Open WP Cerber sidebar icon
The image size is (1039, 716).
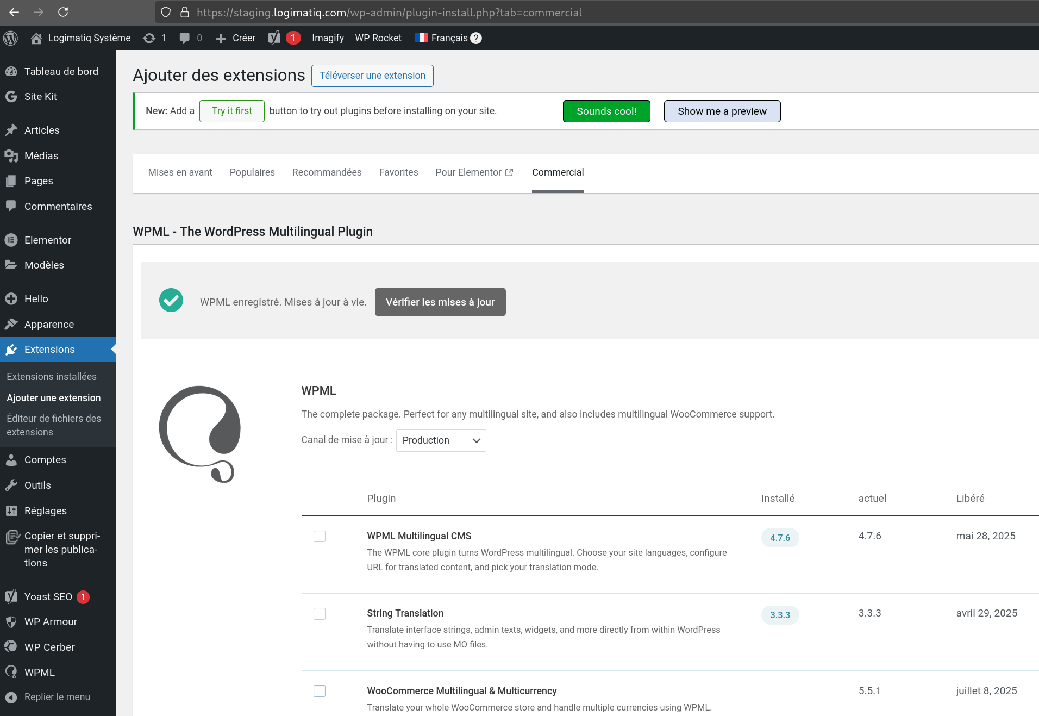pyautogui.click(x=11, y=647)
